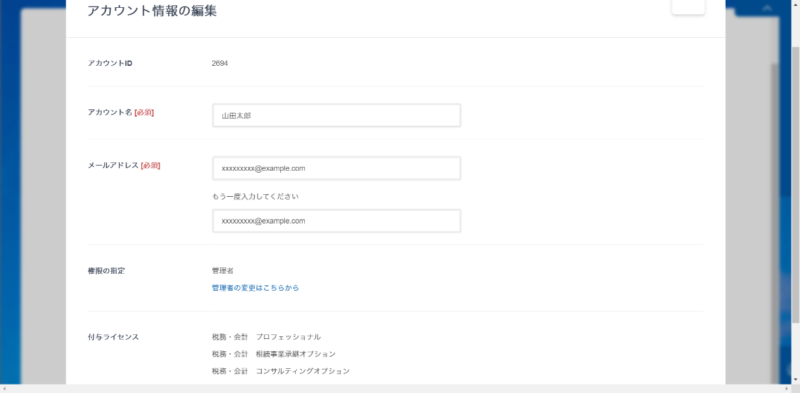Click the 税務・会計 プロフェッショナル license
Image resolution: width=800 pixels, height=393 pixels.
[266, 337]
